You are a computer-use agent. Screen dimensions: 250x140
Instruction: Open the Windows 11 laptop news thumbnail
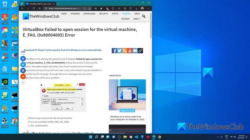coord(127,95)
